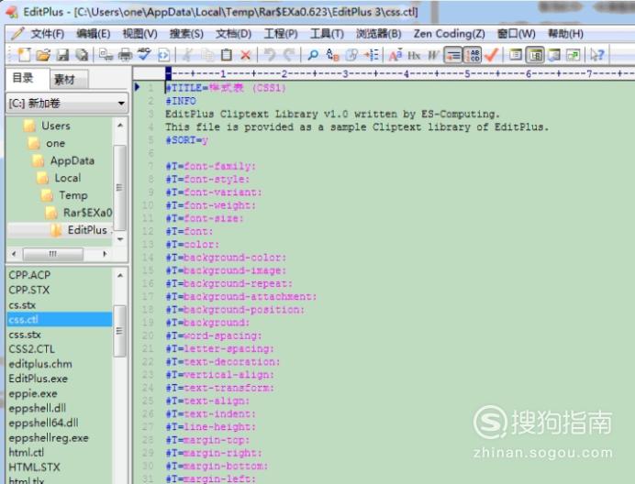Open Find in Files icon
This screenshot has width=635, height=484.
(x=351, y=55)
